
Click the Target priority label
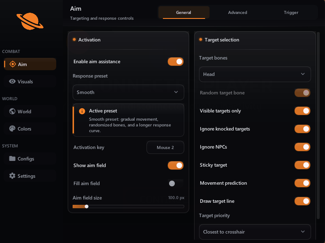click(214, 215)
